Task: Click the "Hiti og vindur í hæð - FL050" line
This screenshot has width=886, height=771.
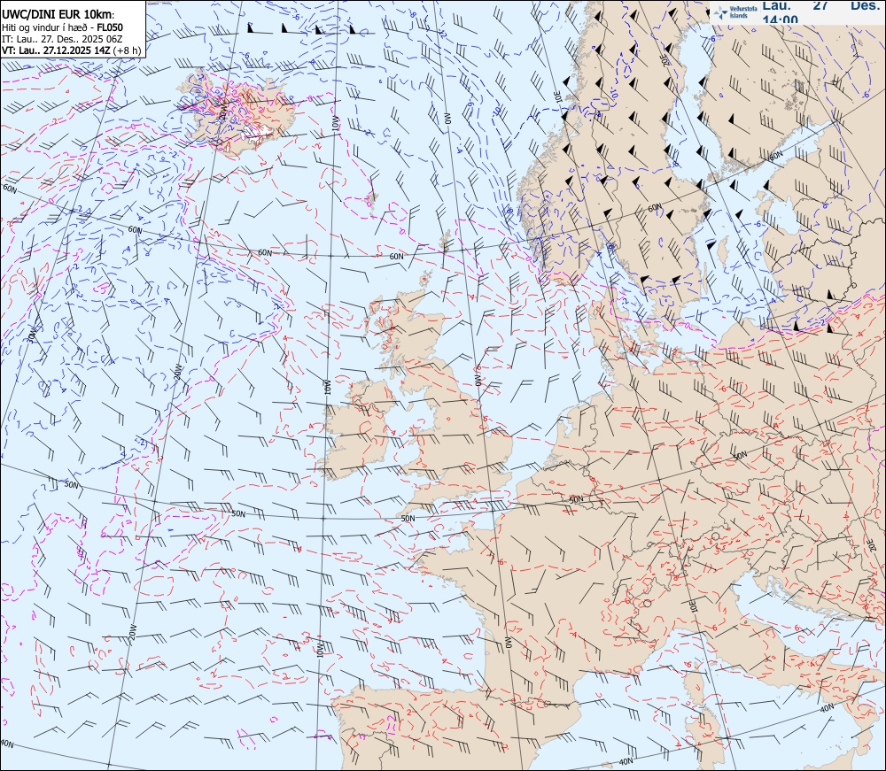Action: (x=62, y=27)
